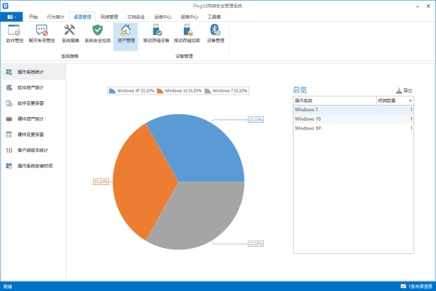Open 设备管理 Bluetooth device management
The width and height of the screenshot is (436, 291).
point(216,34)
